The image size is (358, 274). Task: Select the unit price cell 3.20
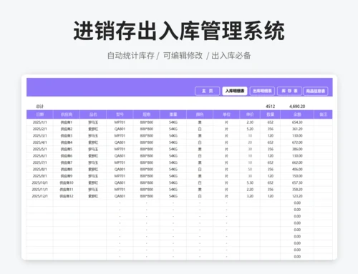pos(250,196)
